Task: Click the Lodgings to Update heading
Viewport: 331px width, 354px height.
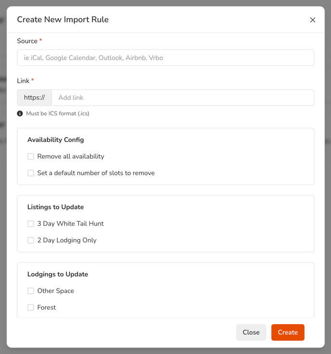Action: [x=58, y=274]
